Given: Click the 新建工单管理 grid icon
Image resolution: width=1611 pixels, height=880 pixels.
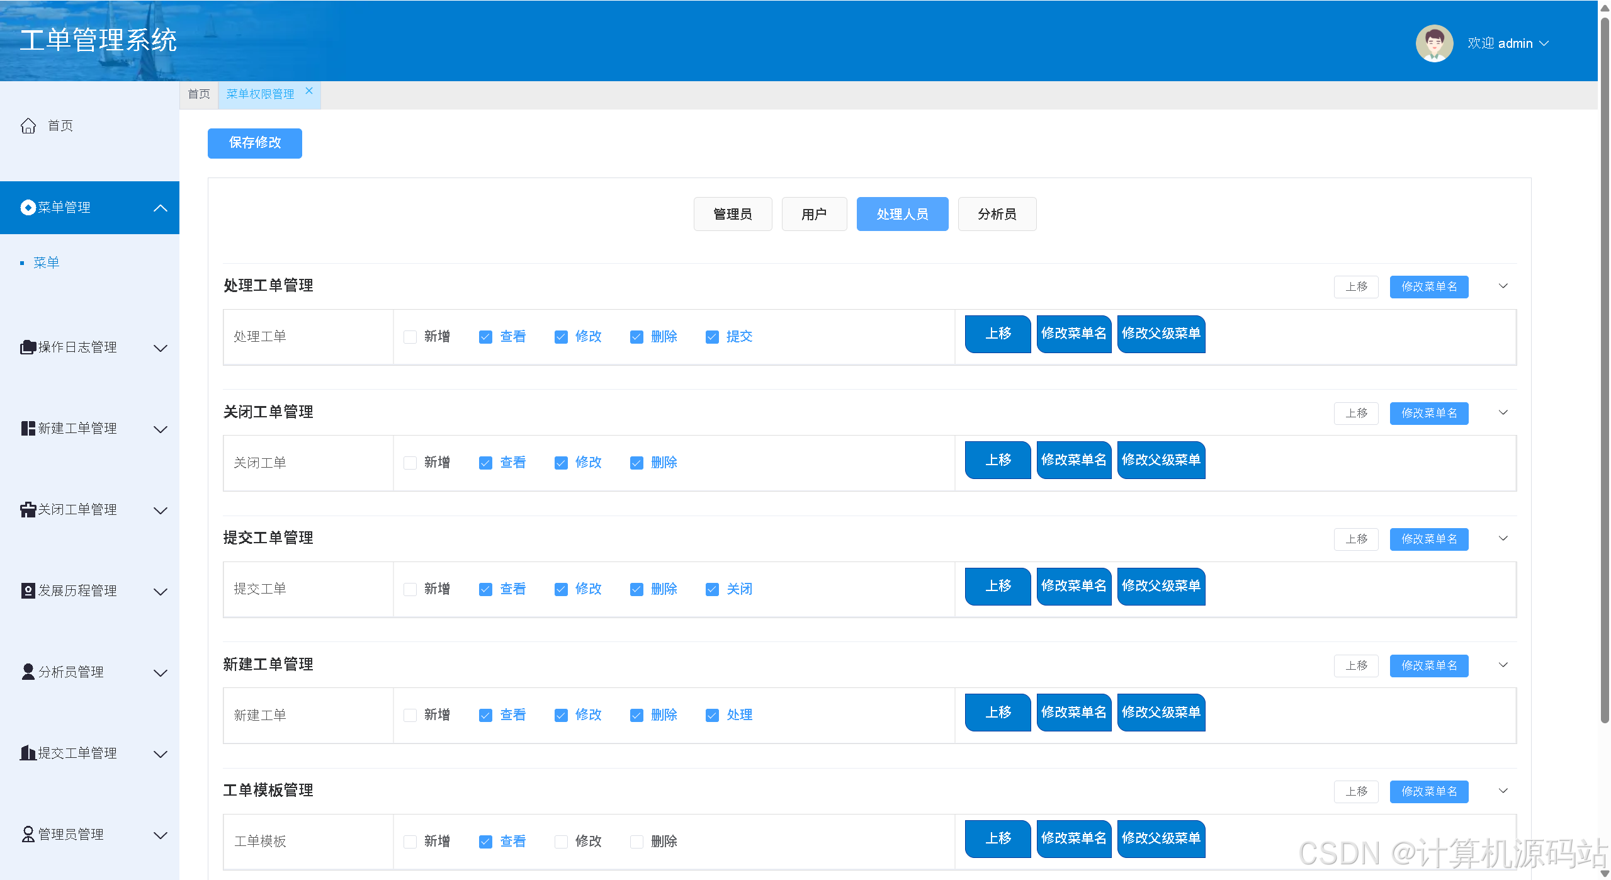Looking at the screenshot, I should pyautogui.click(x=28, y=429).
